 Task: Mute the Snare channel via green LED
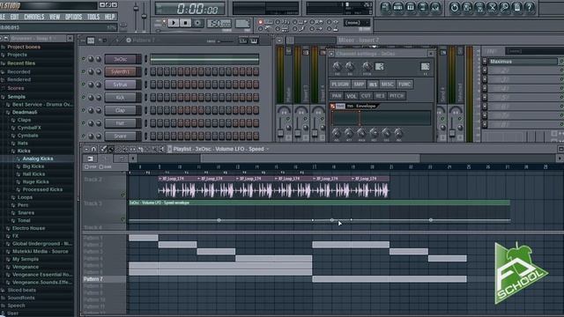[x=84, y=136]
